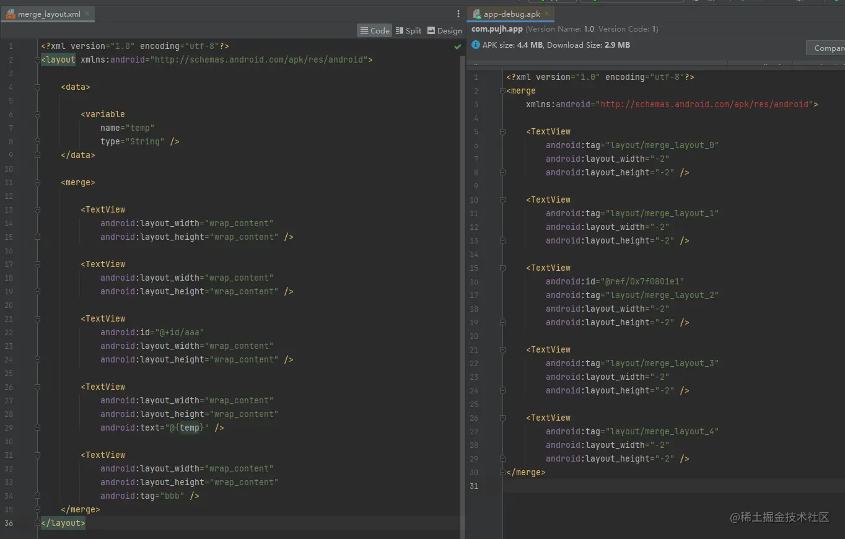This screenshot has width=845, height=539.
Task: Click the temp binding expression on line 29
Action: pyautogui.click(x=189, y=428)
